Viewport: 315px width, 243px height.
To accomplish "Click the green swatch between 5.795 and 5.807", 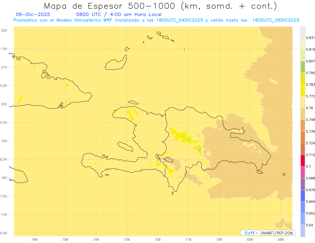I will pos(303,67).
